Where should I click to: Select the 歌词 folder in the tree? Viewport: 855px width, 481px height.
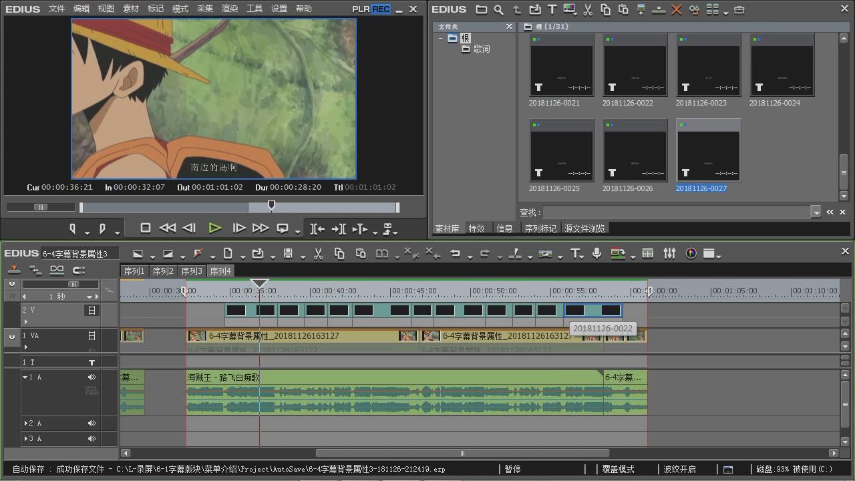[482, 49]
